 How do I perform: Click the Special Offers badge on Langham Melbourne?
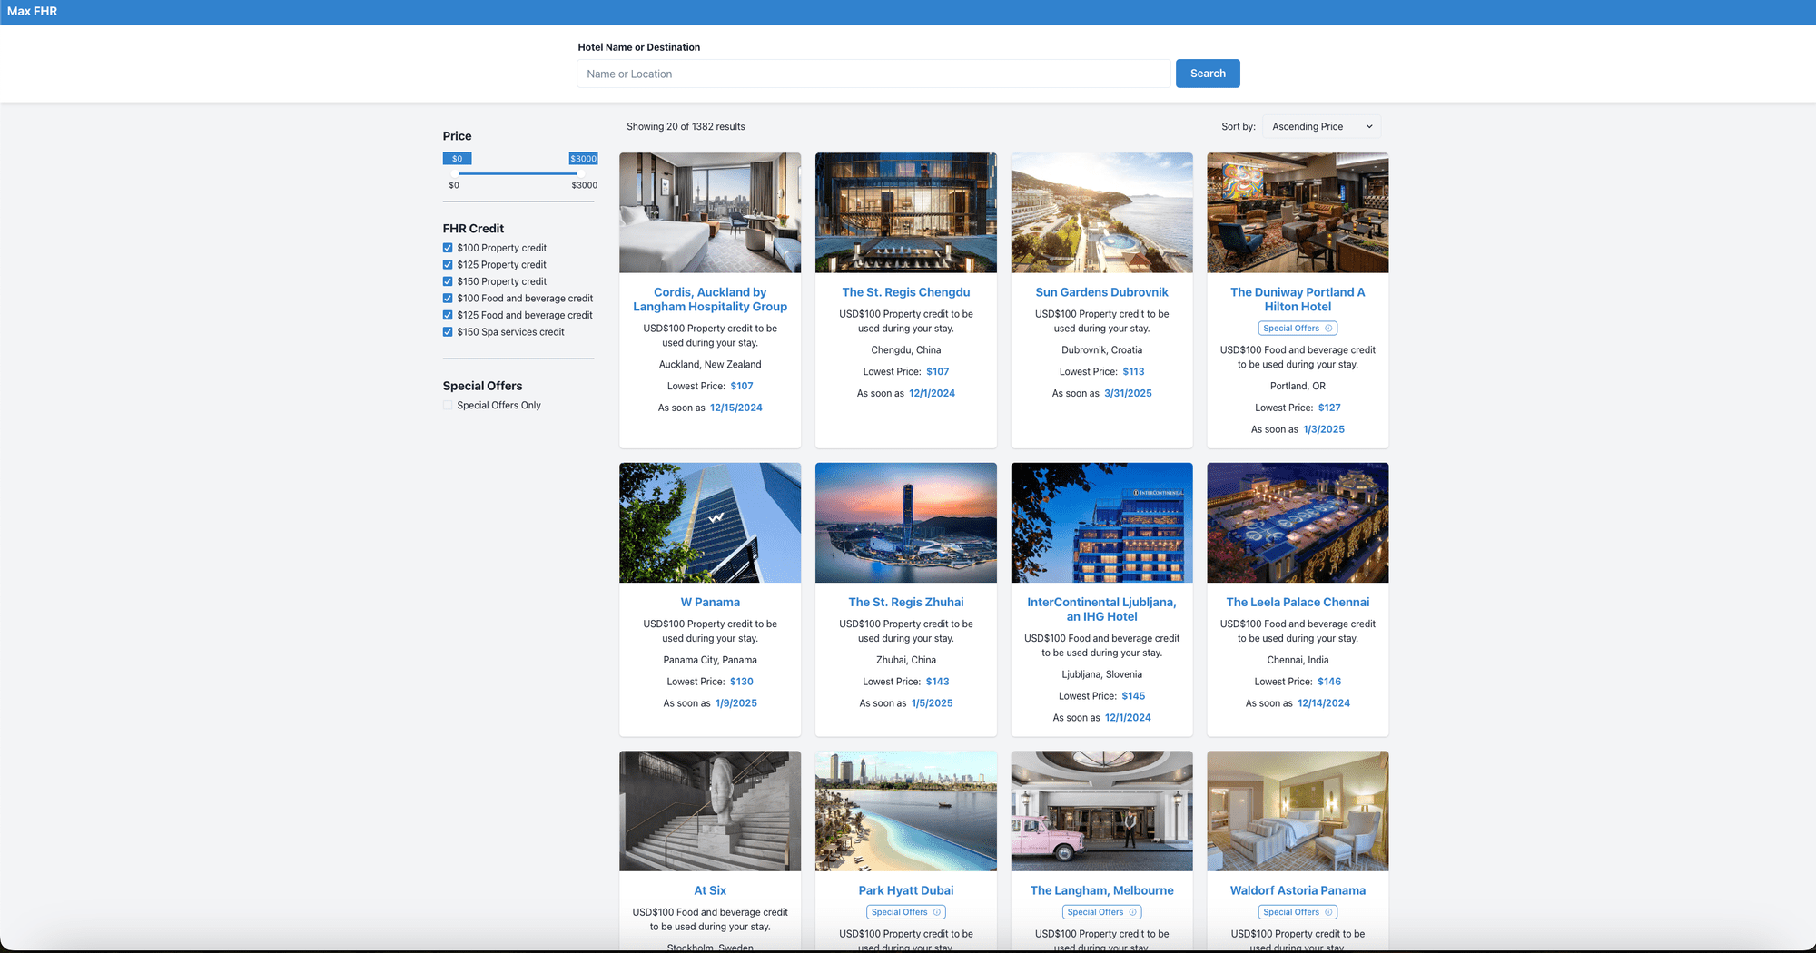coord(1101,912)
